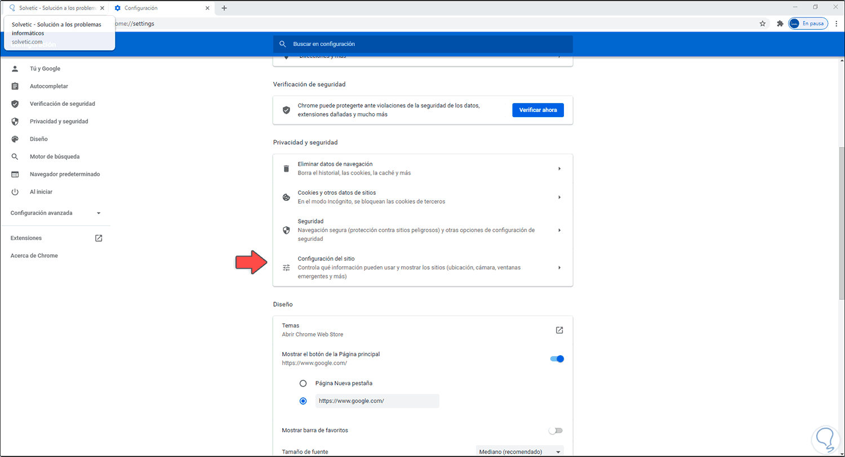Expand Cookies y otros datos arrow
The image size is (845, 457).
point(559,198)
